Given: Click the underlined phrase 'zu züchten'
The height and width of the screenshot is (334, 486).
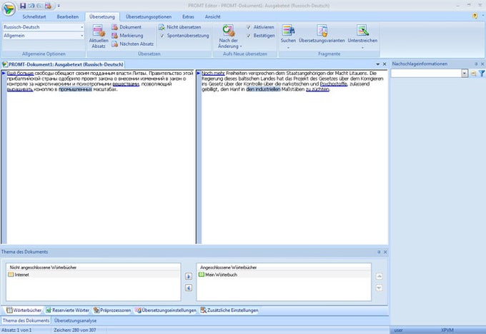Looking at the screenshot, I should [x=317, y=89].
